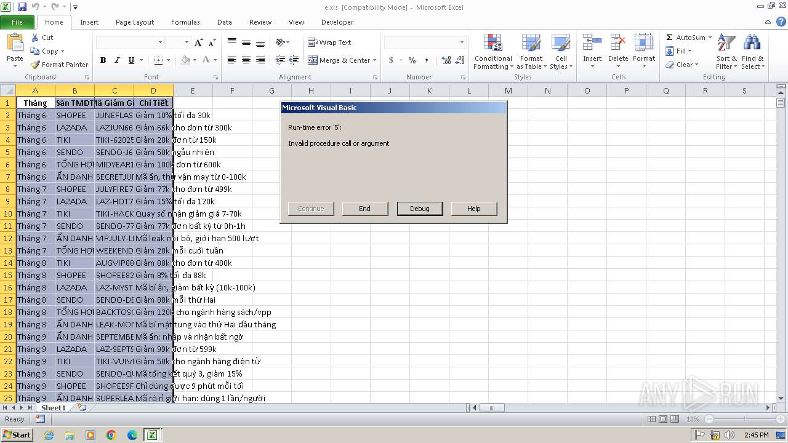Click the Copy icon
The width and height of the screenshot is (788, 443).
[35, 51]
